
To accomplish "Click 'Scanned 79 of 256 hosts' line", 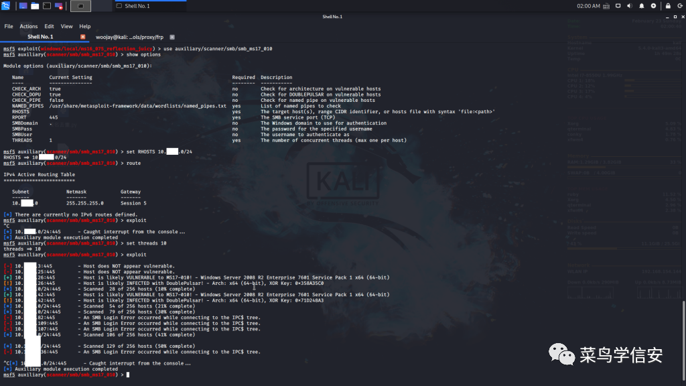I will click(x=99, y=312).
